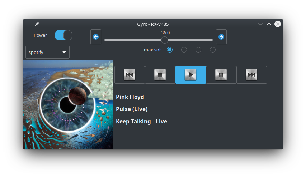This screenshot has width=306, height=177.
Task: Open the spotify input source dropdown
Action: pos(47,52)
